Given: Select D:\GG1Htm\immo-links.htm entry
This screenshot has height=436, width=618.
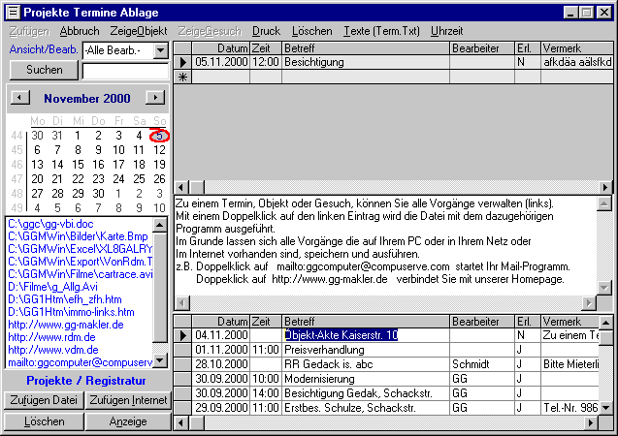Looking at the screenshot, I should click(71, 312).
